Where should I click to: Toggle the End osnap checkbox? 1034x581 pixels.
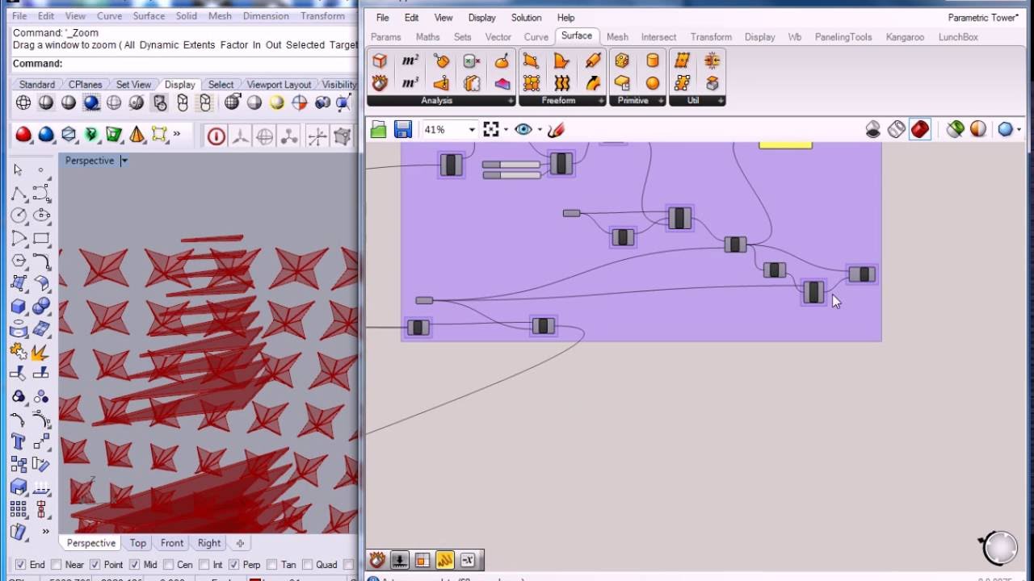tap(20, 565)
